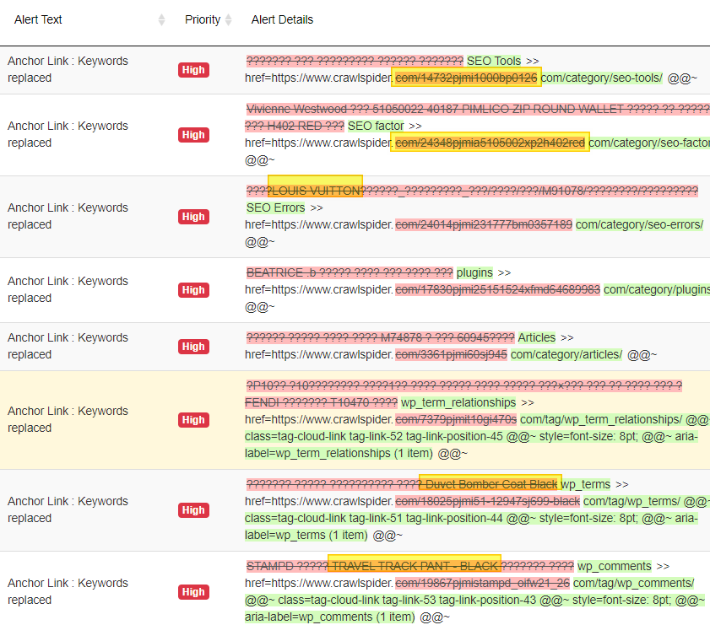Click the added 'com/tag/wp_term_relationships/' URL text
Viewport: 710px width, 625px height.
[601, 420]
